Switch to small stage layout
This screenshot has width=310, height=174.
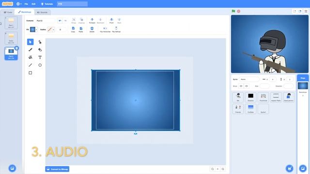coord(294,11)
